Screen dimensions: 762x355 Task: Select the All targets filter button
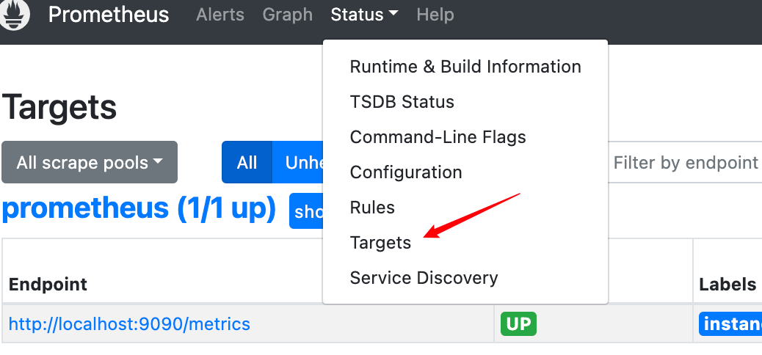pos(247,162)
